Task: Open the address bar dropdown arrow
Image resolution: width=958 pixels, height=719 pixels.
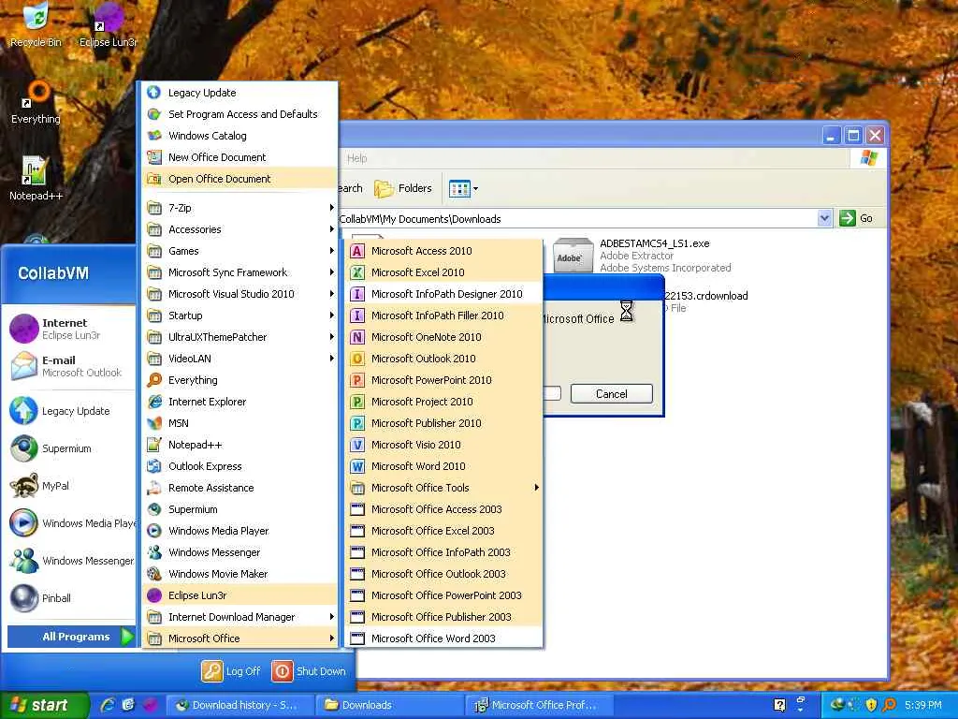Action: click(x=824, y=218)
